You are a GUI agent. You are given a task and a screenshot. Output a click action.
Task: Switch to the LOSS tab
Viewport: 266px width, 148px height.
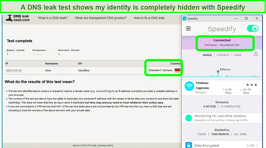pyautogui.click(x=237, y=55)
